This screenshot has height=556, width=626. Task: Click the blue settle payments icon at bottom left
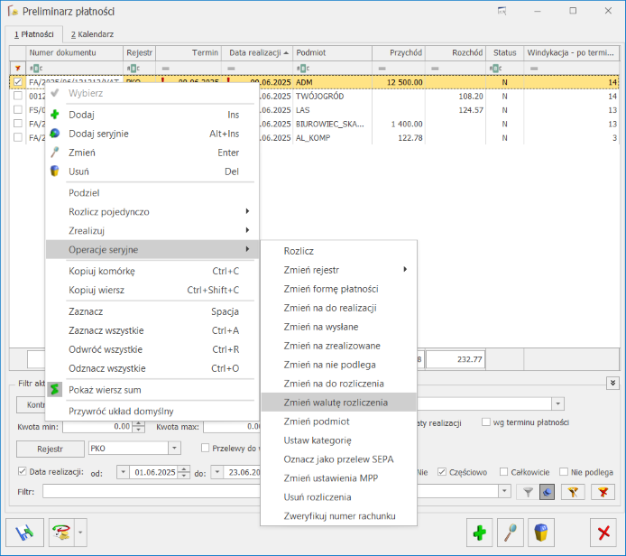(x=24, y=533)
